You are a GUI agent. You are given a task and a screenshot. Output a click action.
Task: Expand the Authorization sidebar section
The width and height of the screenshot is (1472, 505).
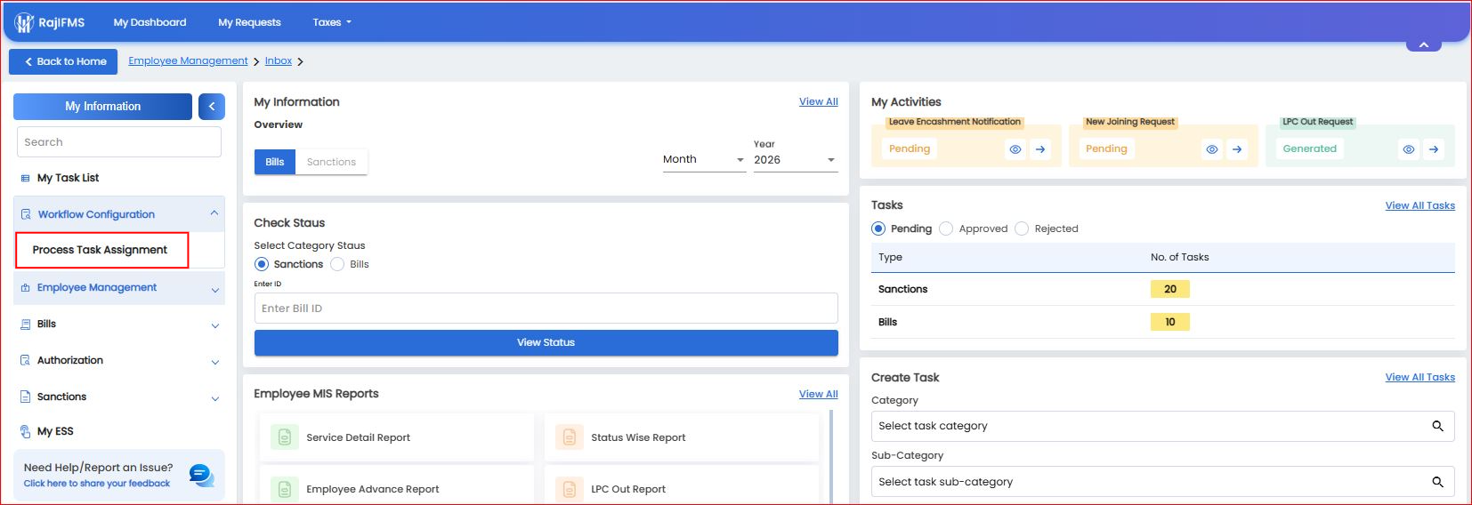coord(215,363)
